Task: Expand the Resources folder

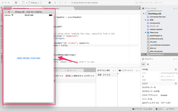Action: 145,33
